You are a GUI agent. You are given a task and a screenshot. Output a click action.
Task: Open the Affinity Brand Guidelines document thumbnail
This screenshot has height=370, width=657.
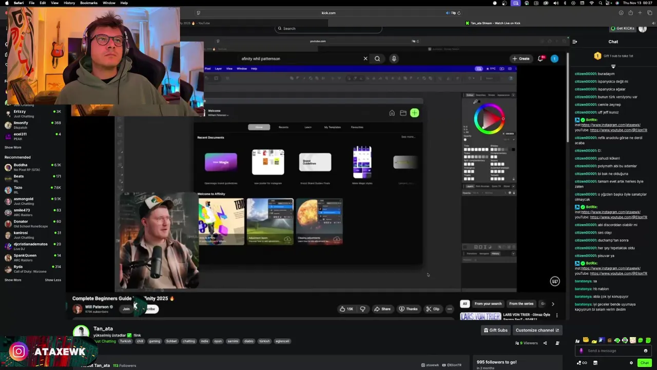pyautogui.click(x=315, y=162)
